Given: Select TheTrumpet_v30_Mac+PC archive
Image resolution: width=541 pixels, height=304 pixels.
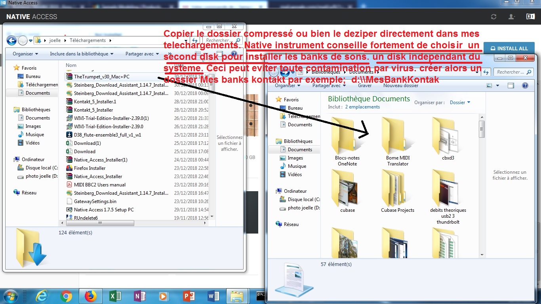Looking at the screenshot, I should (x=102, y=77).
